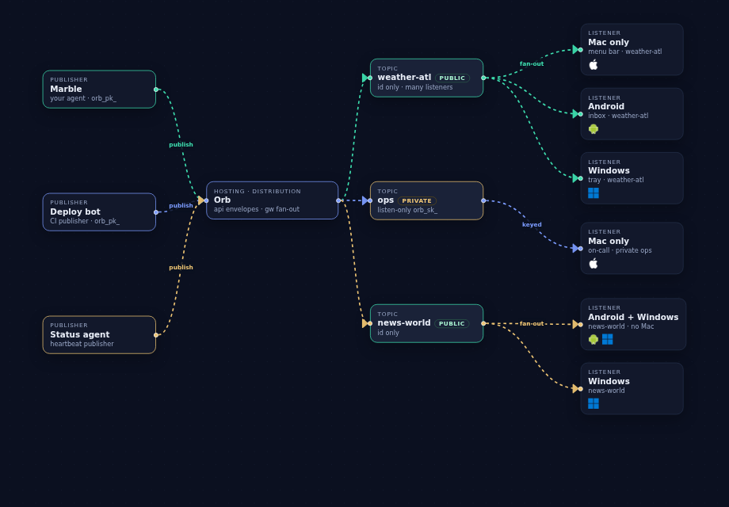Select the Orb hosting distribution node
The height and width of the screenshot is (507, 729).
(273, 200)
